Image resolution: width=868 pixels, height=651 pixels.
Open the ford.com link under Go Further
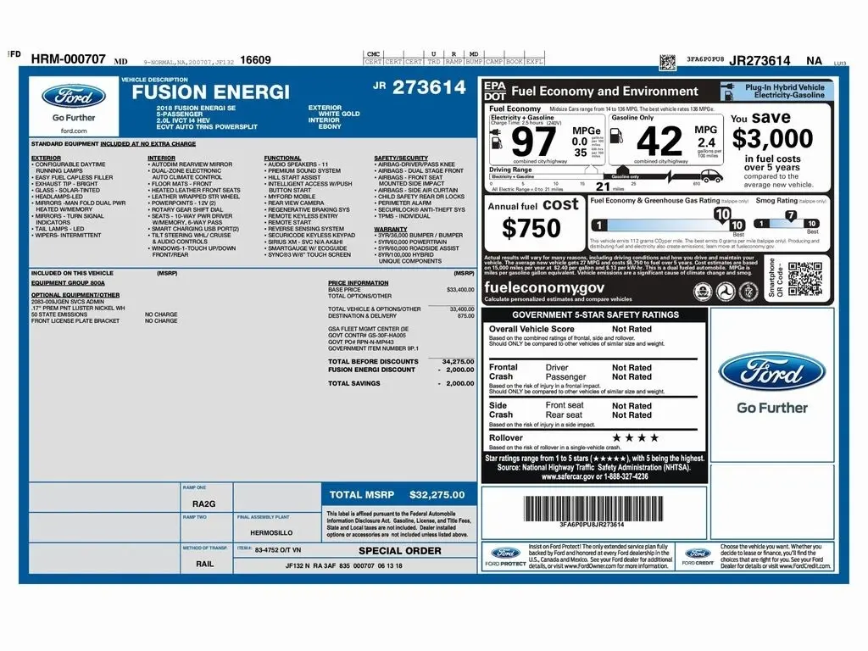point(74,131)
